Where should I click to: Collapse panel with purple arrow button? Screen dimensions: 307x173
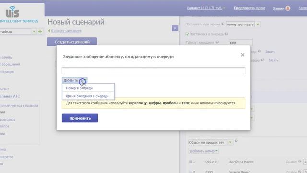tap(175, 28)
